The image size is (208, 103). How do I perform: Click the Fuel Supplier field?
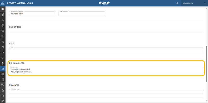[82, 14]
